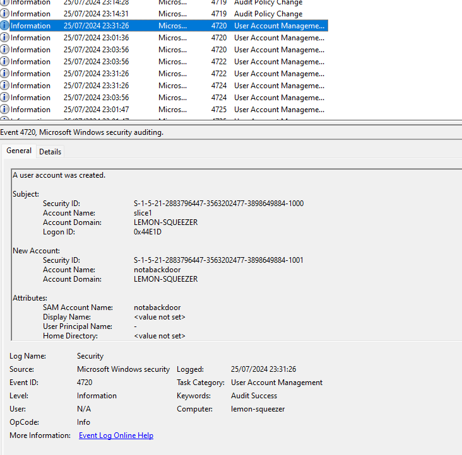Screen dimensions: 462x455
Task: Click the New Account Security ID ending in 1001
Action: pyautogui.click(x=218, y=260)
